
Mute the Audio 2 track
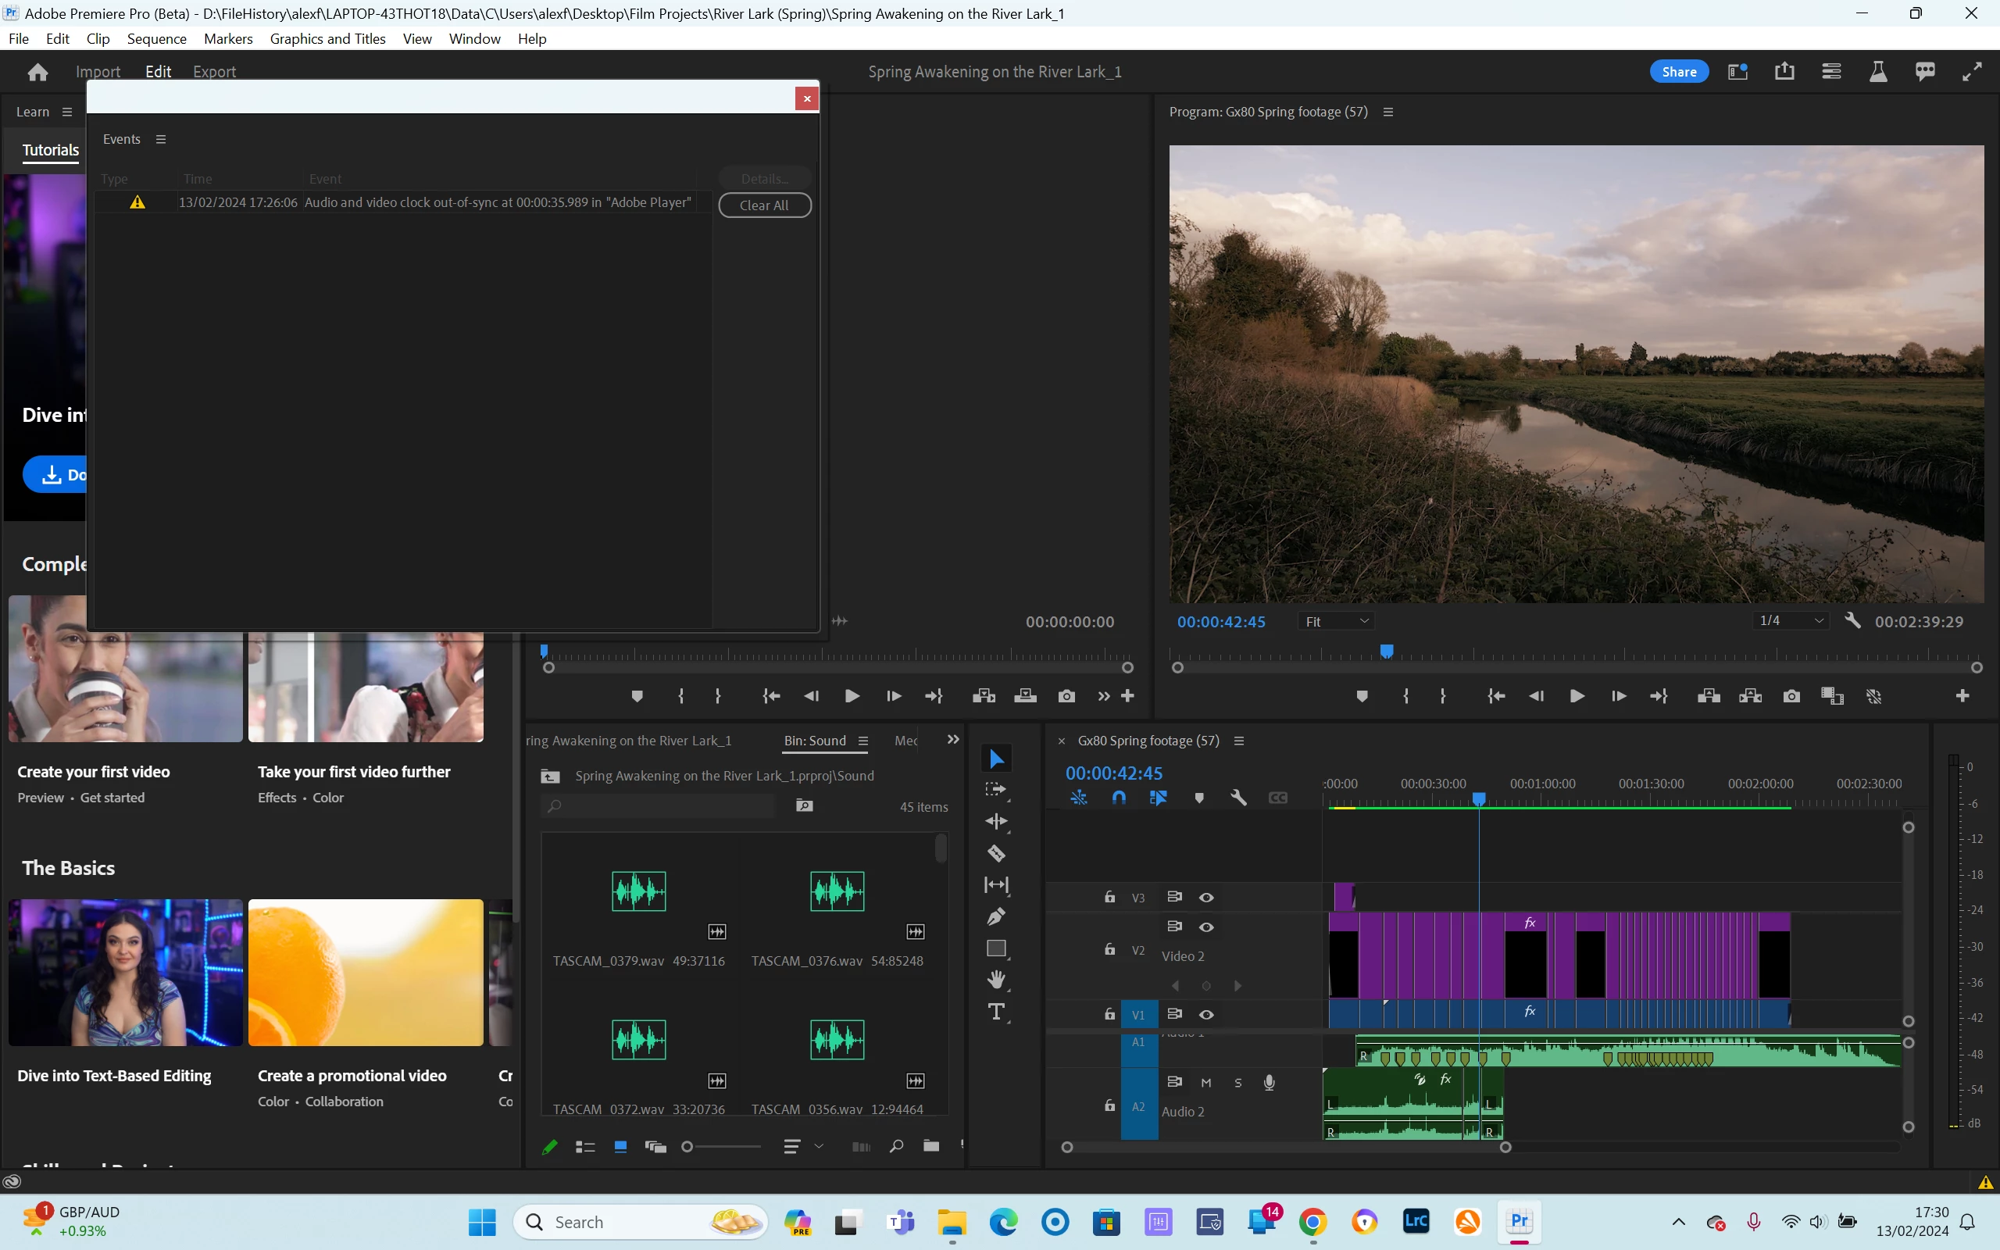coord(1205,1082)
